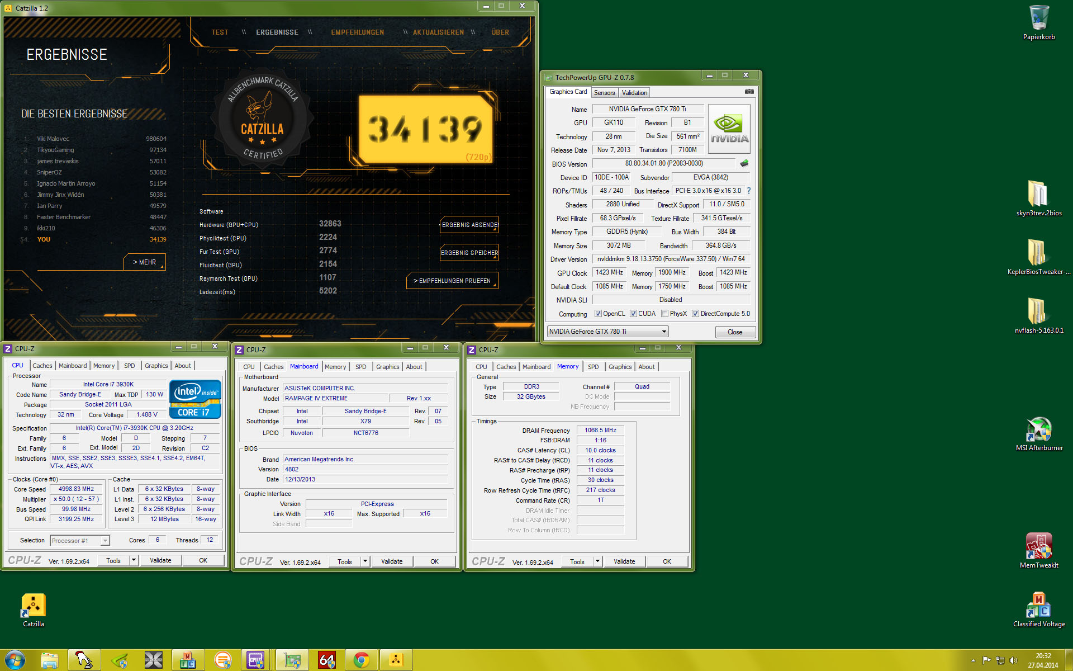This screenshot has width=1073, height=671.
Task: Click the Close button in GPU-Z
Action: pyautogui.click(x=735, y=332)
